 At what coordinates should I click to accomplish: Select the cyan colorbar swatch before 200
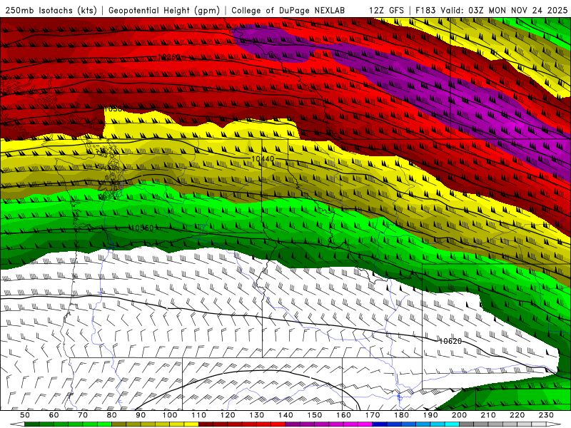(452, 424)
